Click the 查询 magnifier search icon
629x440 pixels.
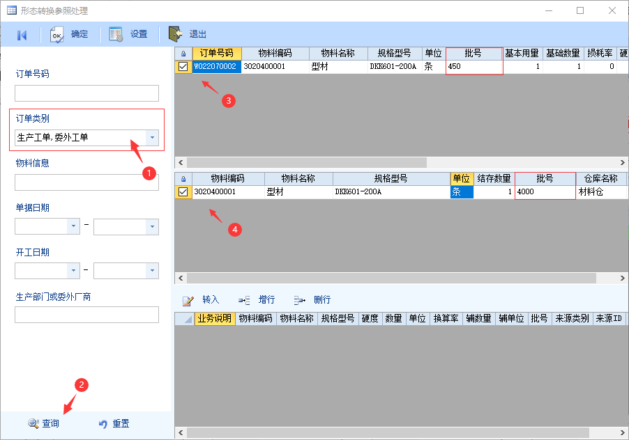coord(33,423)
